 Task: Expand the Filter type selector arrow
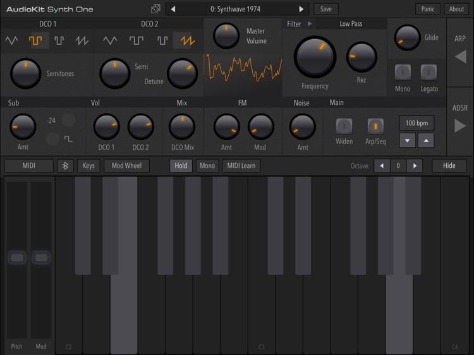[310, 24]
